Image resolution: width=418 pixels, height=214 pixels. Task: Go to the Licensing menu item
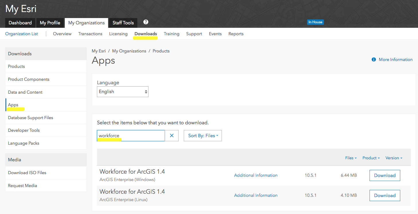[x=118, y=34]
